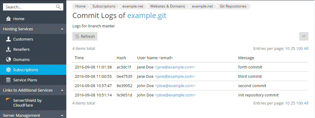Click the Home house icon in sidebar

pyautogui.click(x=8, y=19)
